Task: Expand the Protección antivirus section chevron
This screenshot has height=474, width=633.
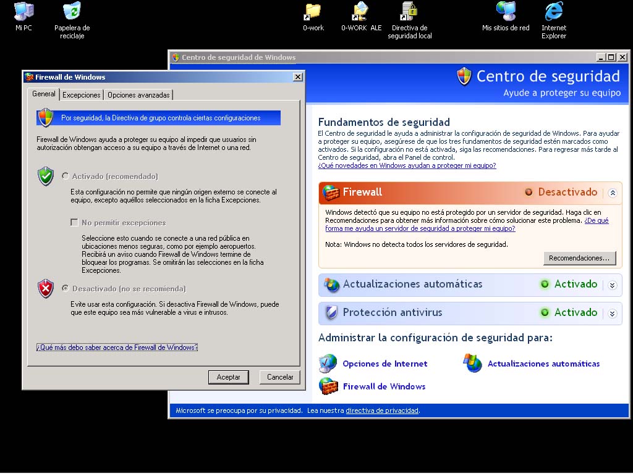Action: pyautogui.click(x=613, y=314)
